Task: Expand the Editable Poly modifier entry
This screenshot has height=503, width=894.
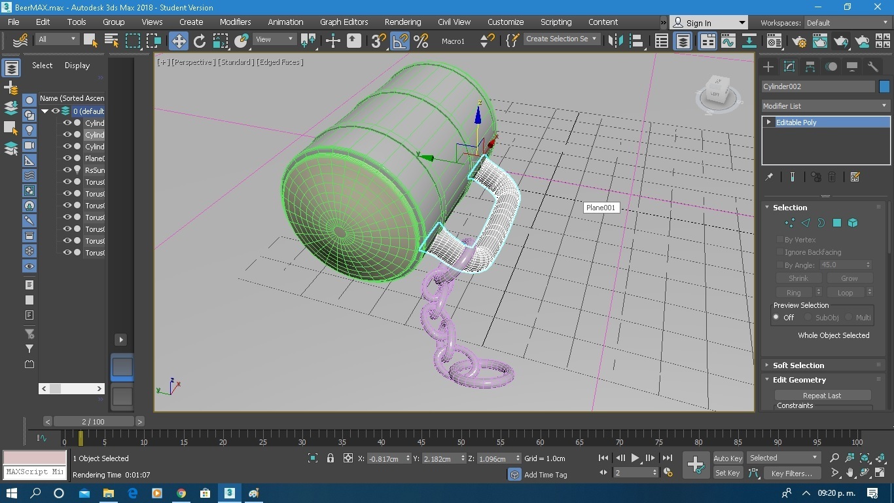Action: (769, 122)
